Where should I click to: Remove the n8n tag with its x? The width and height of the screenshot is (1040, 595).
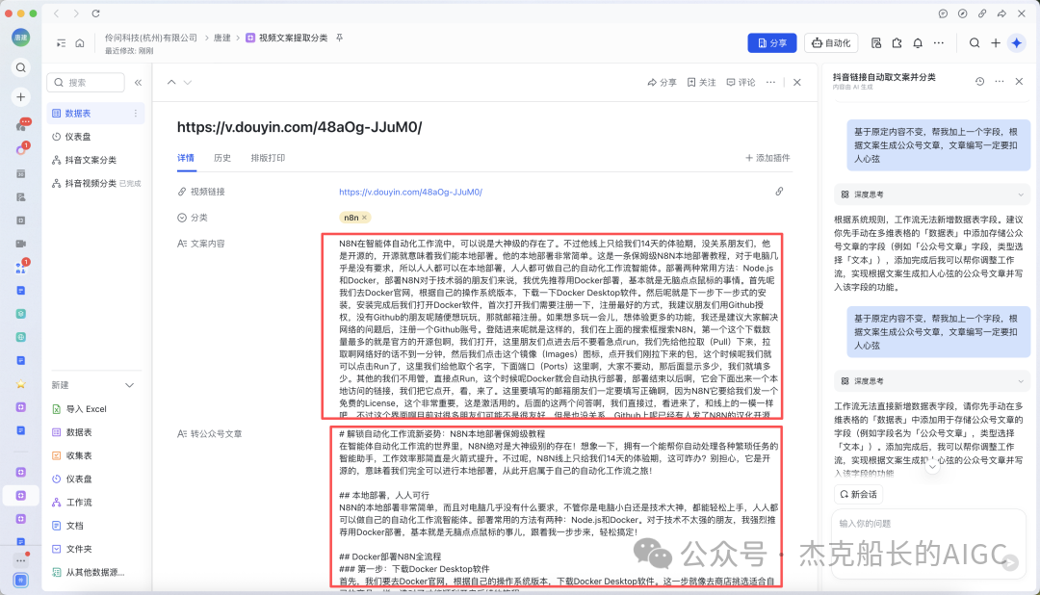tap(364, 218)
